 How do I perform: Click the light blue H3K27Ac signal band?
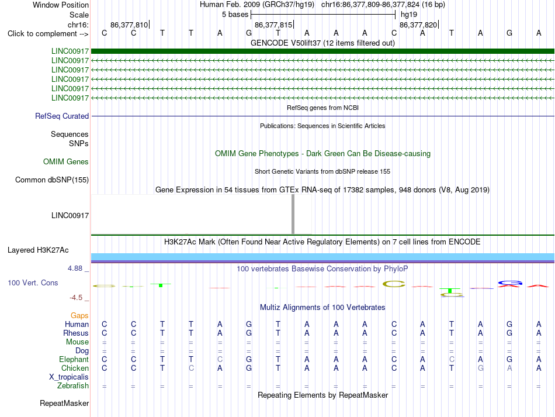[322, 257]
